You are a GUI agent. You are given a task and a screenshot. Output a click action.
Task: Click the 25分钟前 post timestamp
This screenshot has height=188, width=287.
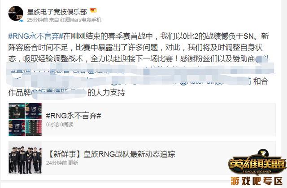coord(37,20)
